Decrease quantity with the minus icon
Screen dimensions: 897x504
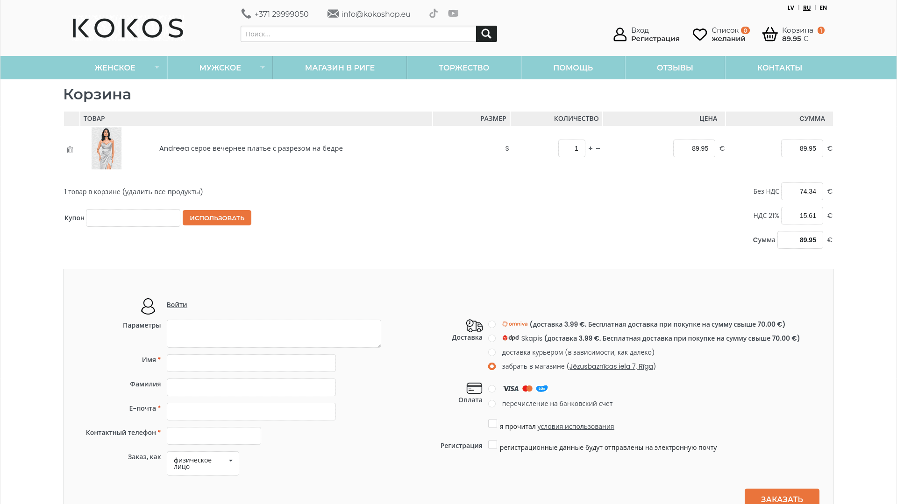coord(598,148)
